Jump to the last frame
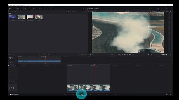Image resolution: width=179 pixels, height=100 pixels. [x=130, y=54]
